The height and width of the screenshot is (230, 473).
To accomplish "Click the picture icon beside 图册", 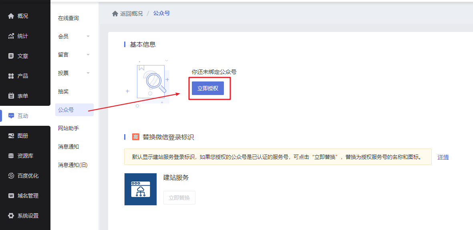I will point(11,136).
